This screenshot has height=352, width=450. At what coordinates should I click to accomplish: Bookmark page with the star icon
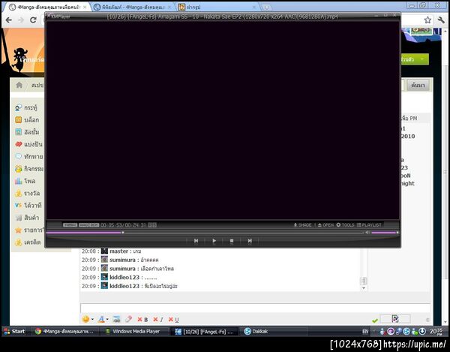click(427, 20)
